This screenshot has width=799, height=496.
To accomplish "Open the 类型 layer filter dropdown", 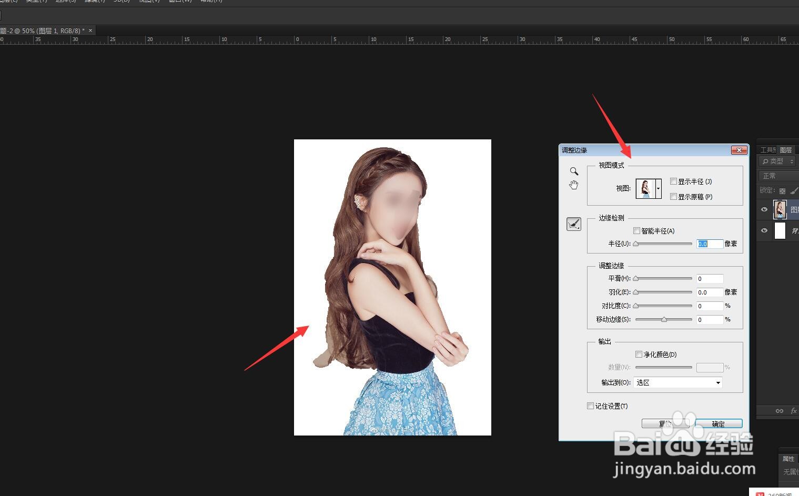I will coord(777,161).
